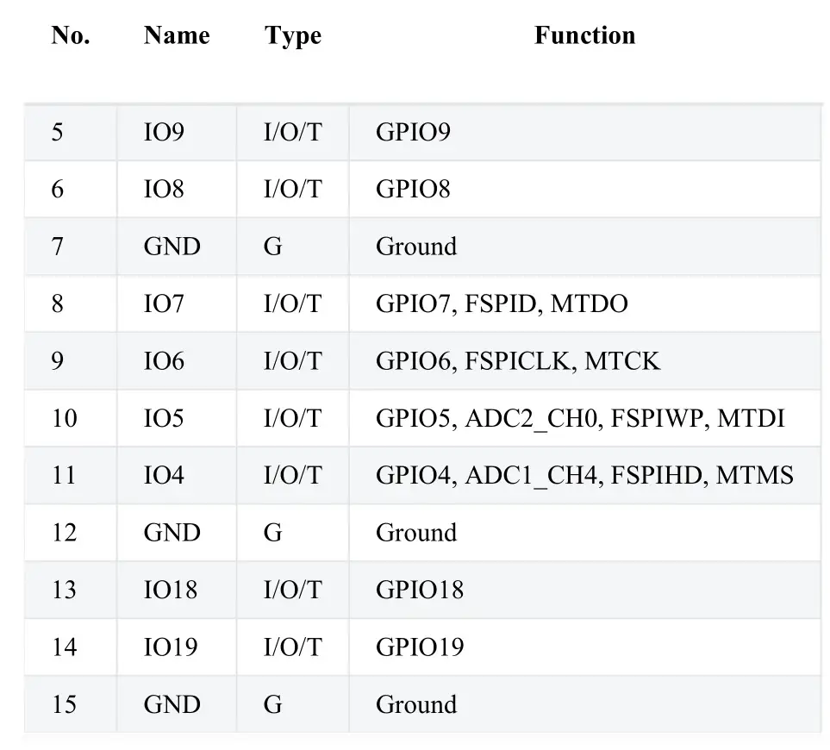Select pin number 15 cell

pyautogui.click(x=65, y=704)
